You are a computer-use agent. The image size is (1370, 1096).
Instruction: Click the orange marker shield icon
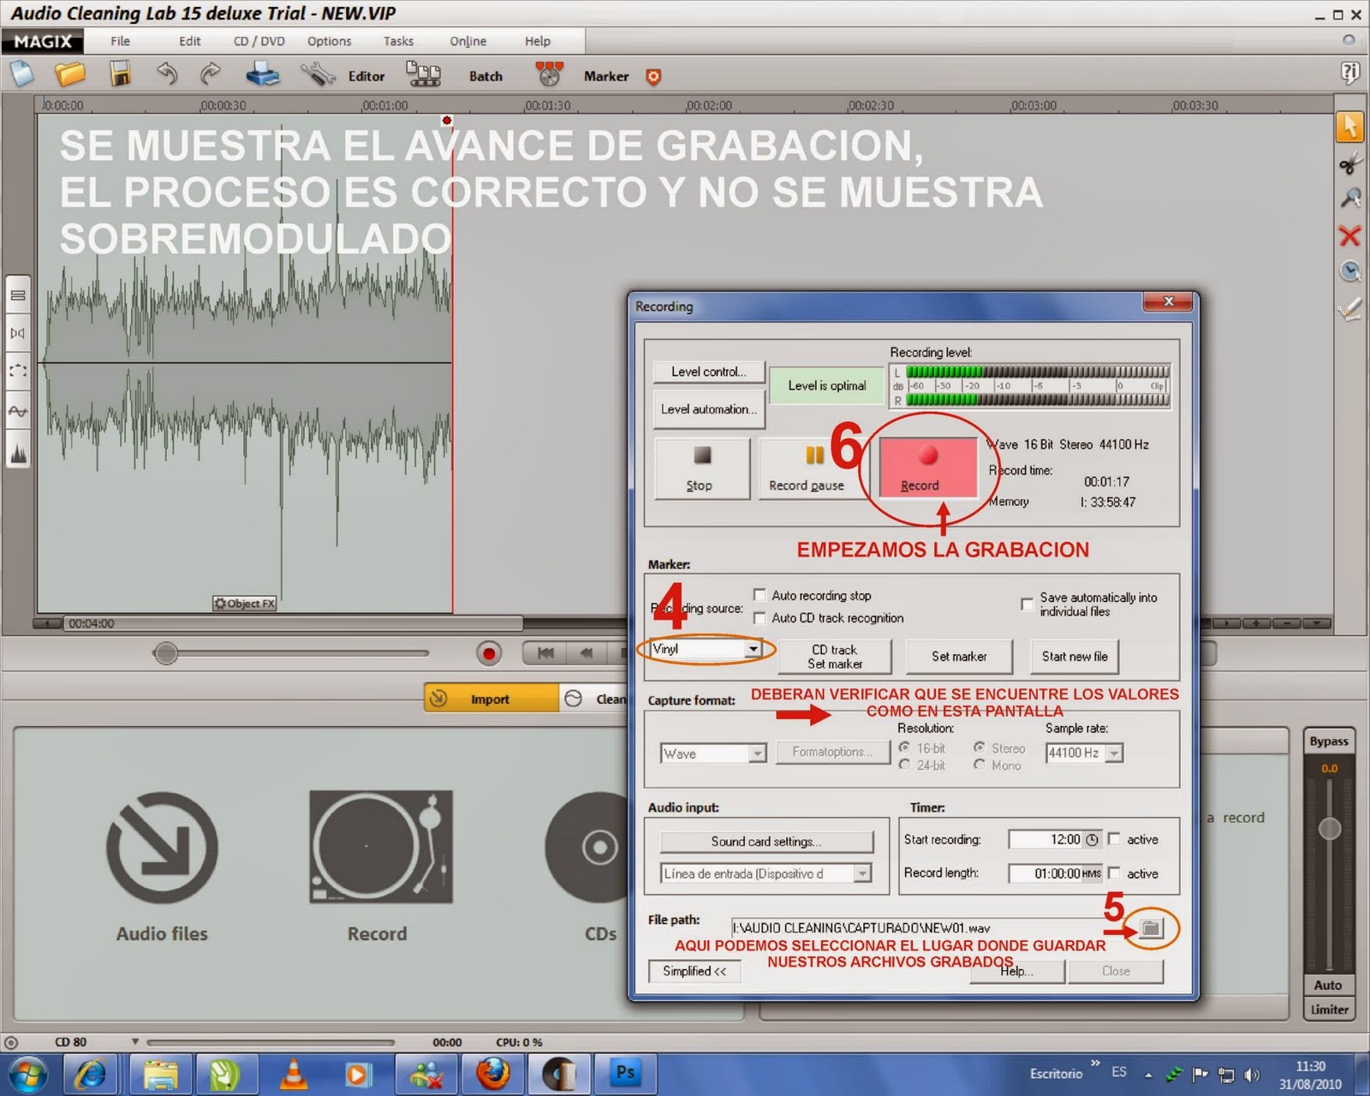(653, 76)
